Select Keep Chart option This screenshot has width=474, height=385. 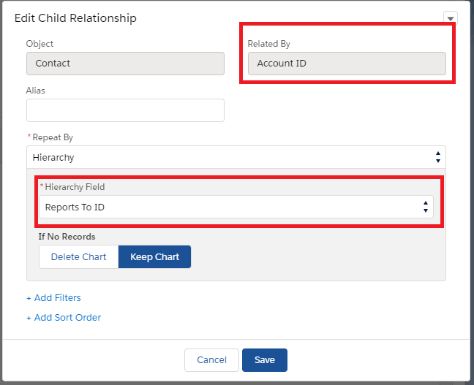click(x=154, y=256)
